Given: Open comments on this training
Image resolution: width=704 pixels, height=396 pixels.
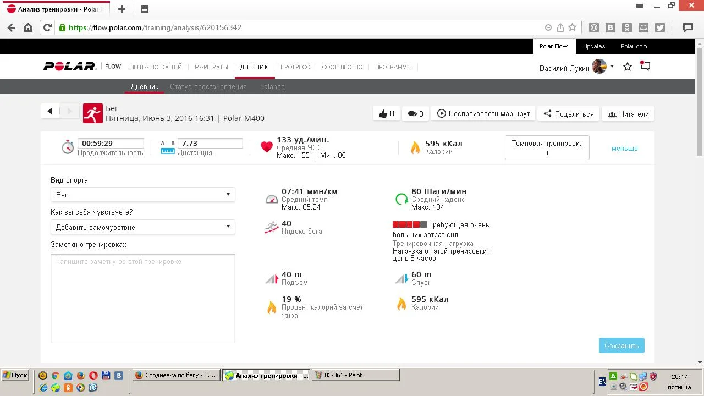Looking at the screenshot, I should 415,114.
